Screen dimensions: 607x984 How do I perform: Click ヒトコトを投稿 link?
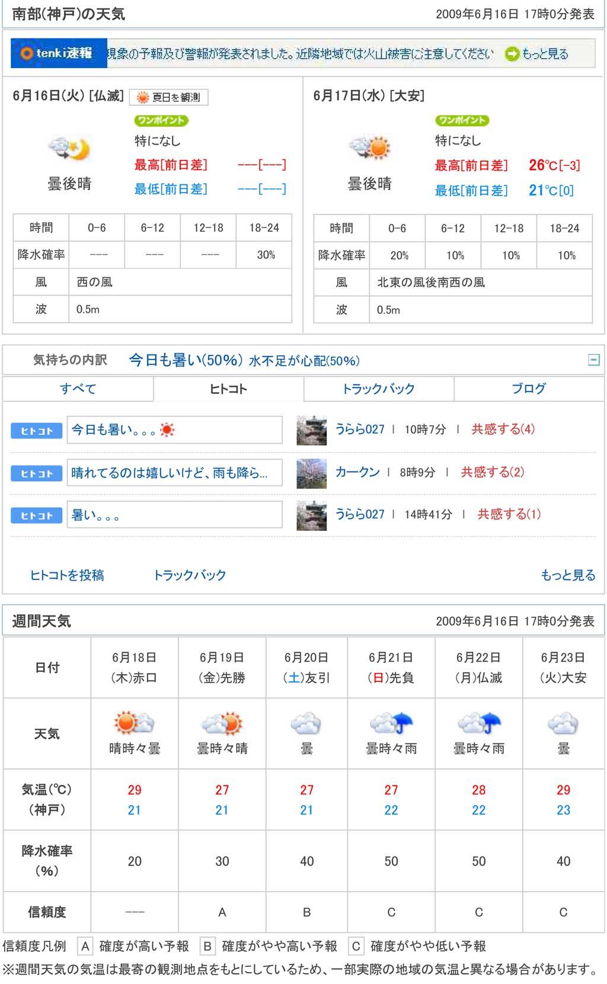(x=67, y=575)
